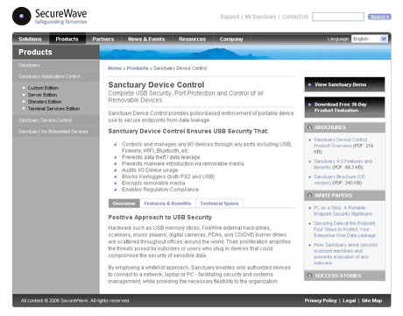Open PC on a Stick white paper
Viewport: 403px width, 316px height.
coord(343,211)
